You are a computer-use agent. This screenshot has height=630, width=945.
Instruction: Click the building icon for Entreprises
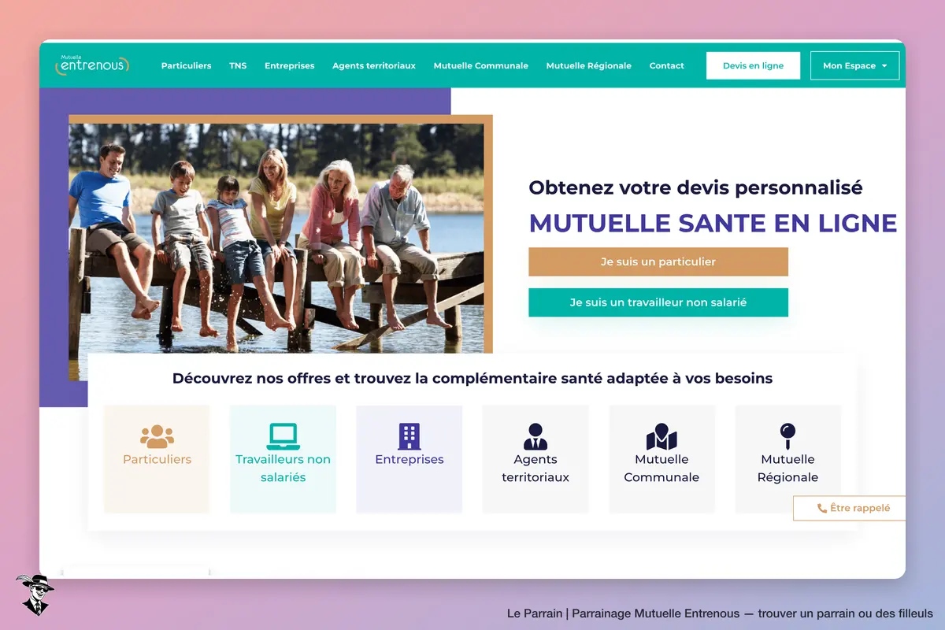click(x=409, y=436)
